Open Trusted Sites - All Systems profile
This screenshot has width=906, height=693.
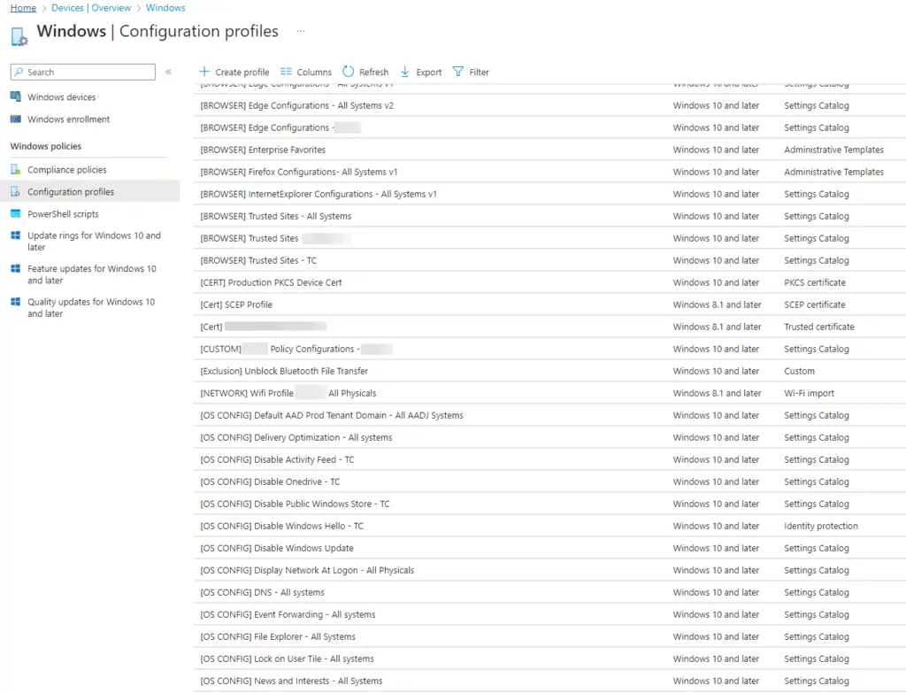tap(276, 216)
